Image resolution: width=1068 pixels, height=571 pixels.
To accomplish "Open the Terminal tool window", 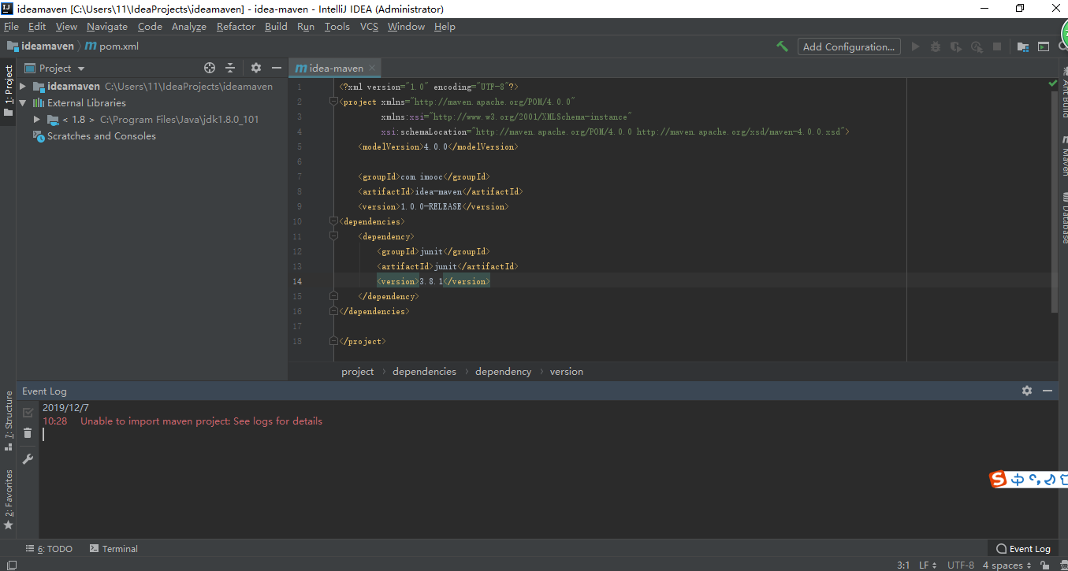I will click(113, 549).
